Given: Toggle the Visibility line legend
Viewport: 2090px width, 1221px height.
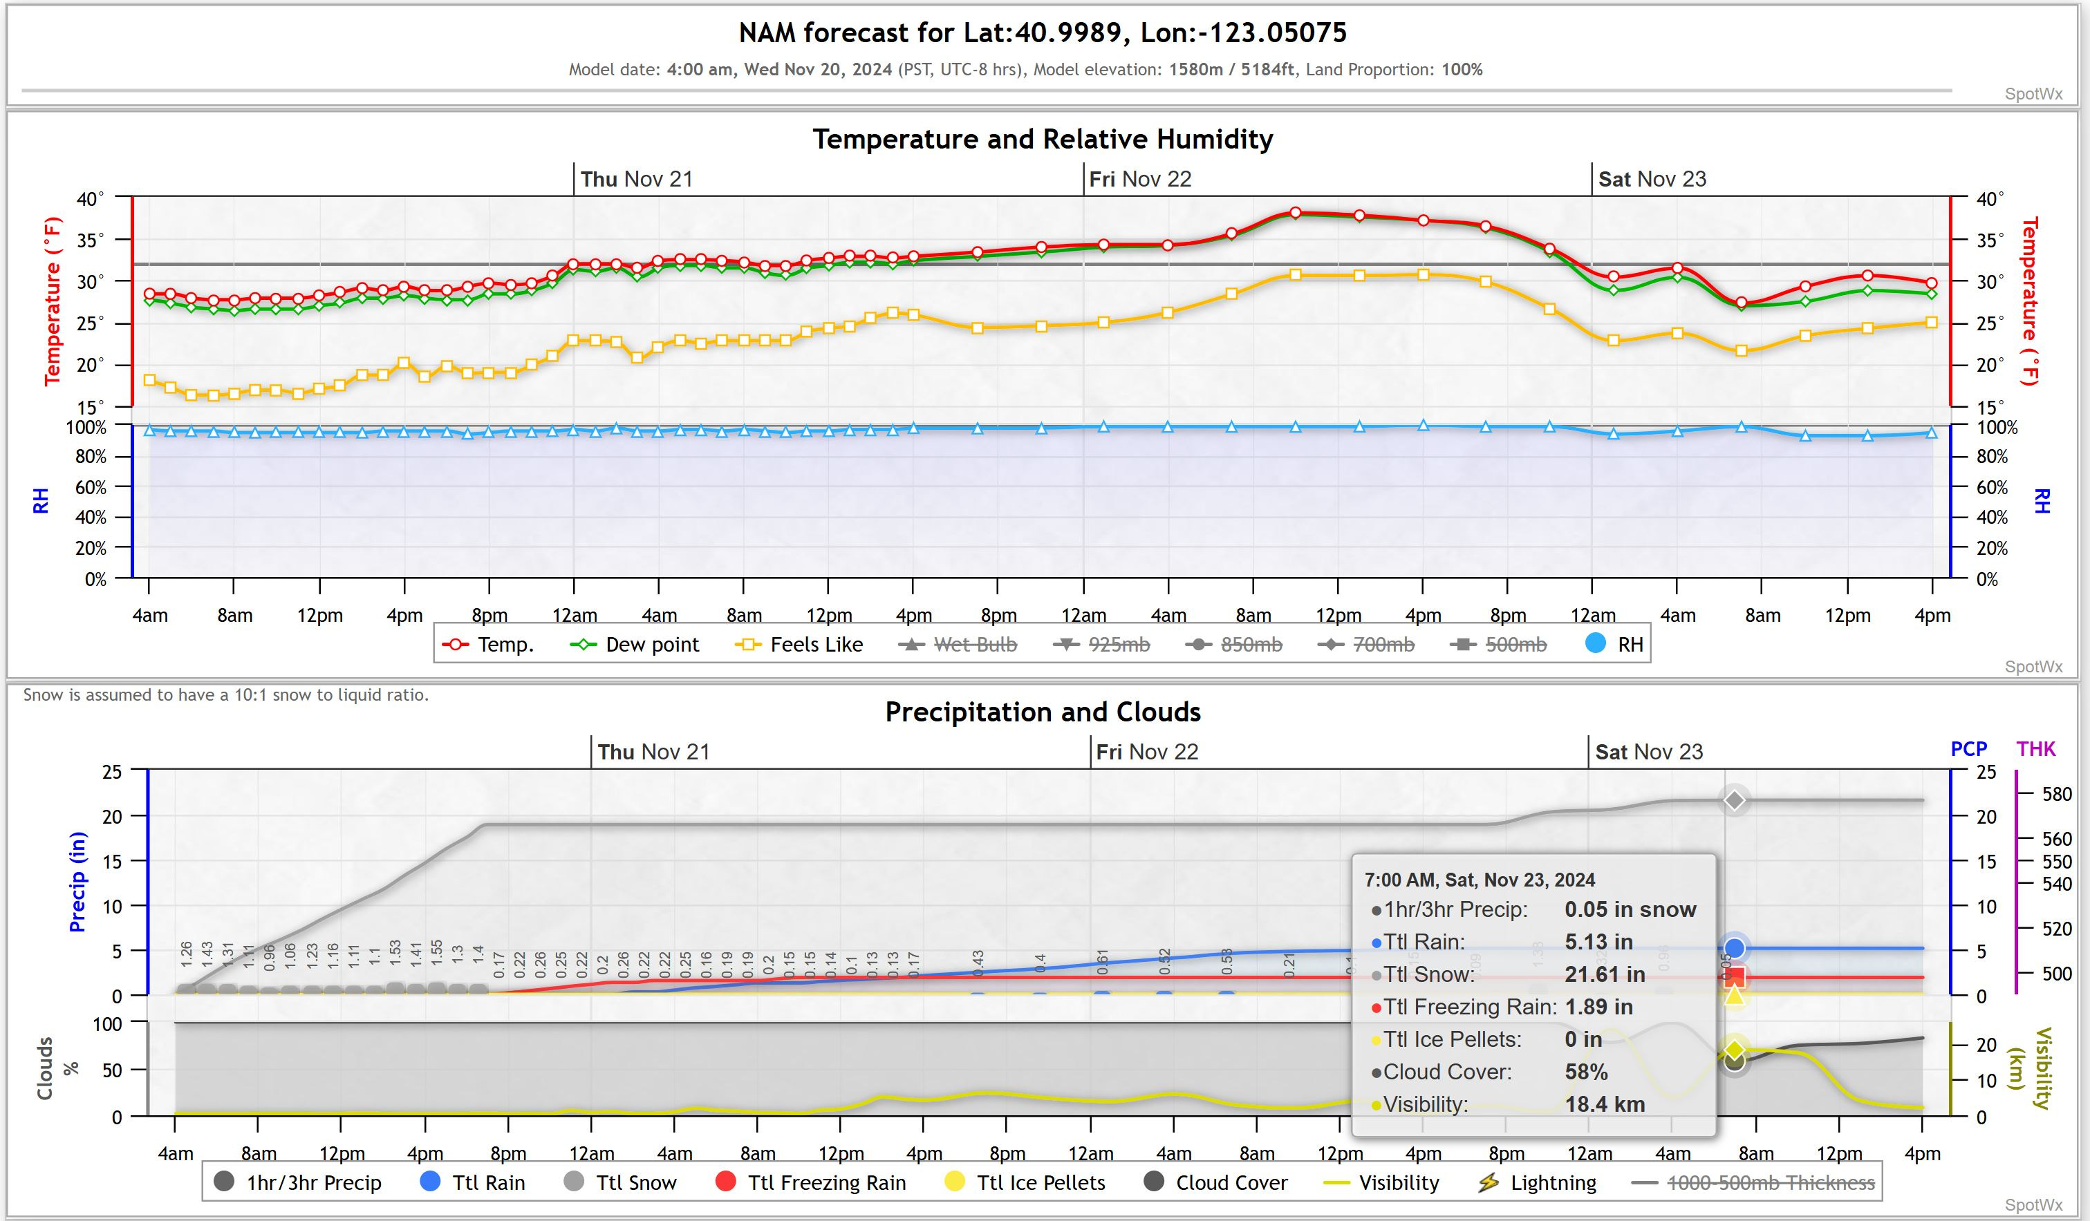Looking at the screenshot, I should click(1399, 1182).
